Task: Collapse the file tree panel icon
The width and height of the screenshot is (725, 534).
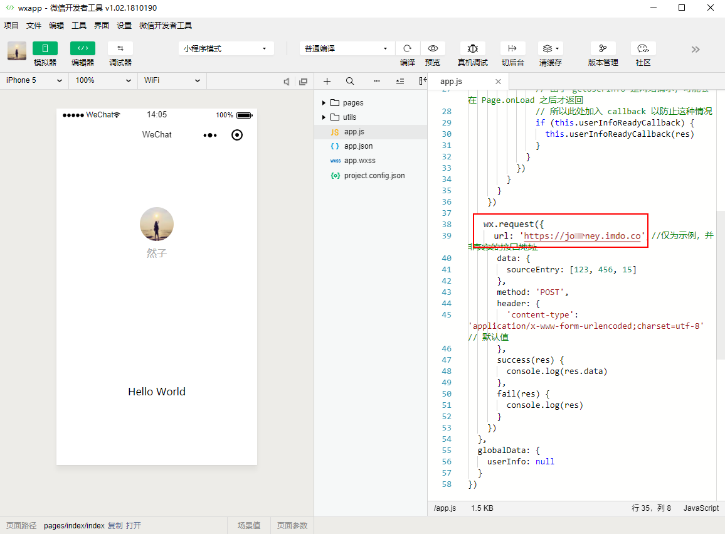Action: (423, 81)
